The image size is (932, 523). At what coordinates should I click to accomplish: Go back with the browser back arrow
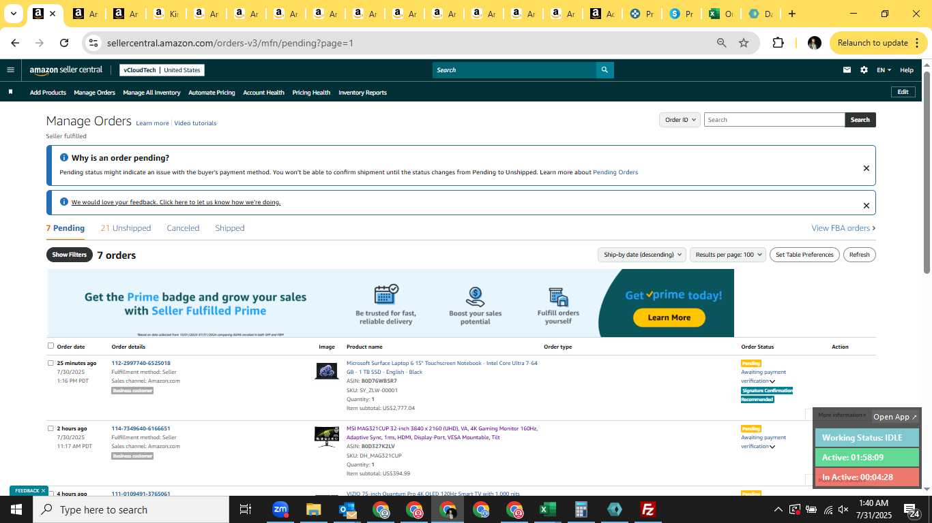pyautogui.click(x=15, y=43)
